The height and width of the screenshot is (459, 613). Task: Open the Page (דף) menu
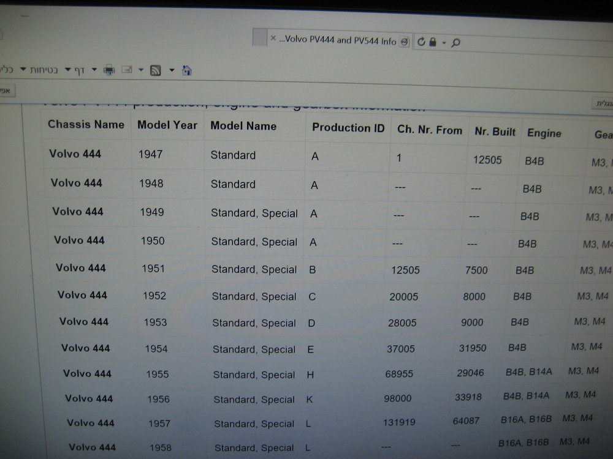pyautogui.click(x=80, y=70)
